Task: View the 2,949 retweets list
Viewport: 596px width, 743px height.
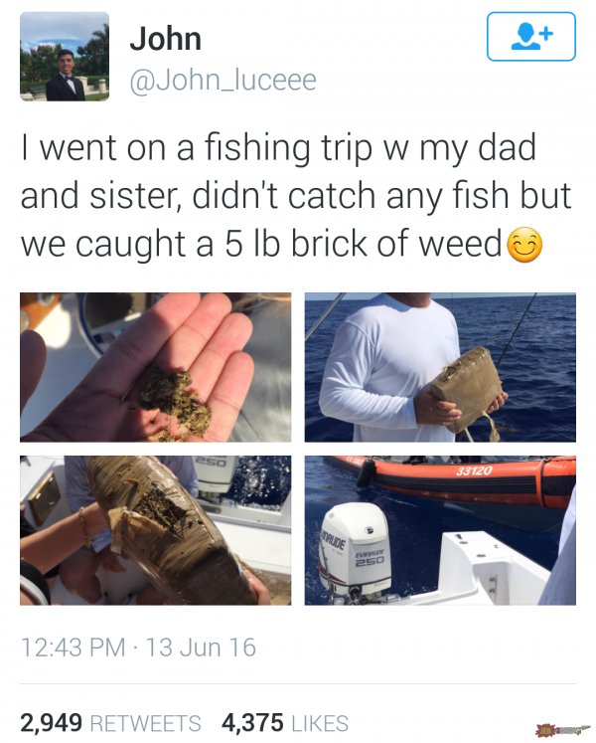Action: point(110,723)
